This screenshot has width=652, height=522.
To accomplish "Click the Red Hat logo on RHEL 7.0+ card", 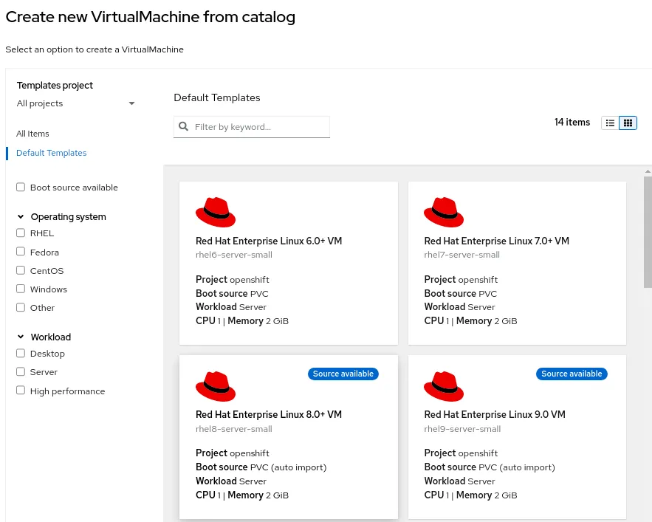I will click(443, 212).
